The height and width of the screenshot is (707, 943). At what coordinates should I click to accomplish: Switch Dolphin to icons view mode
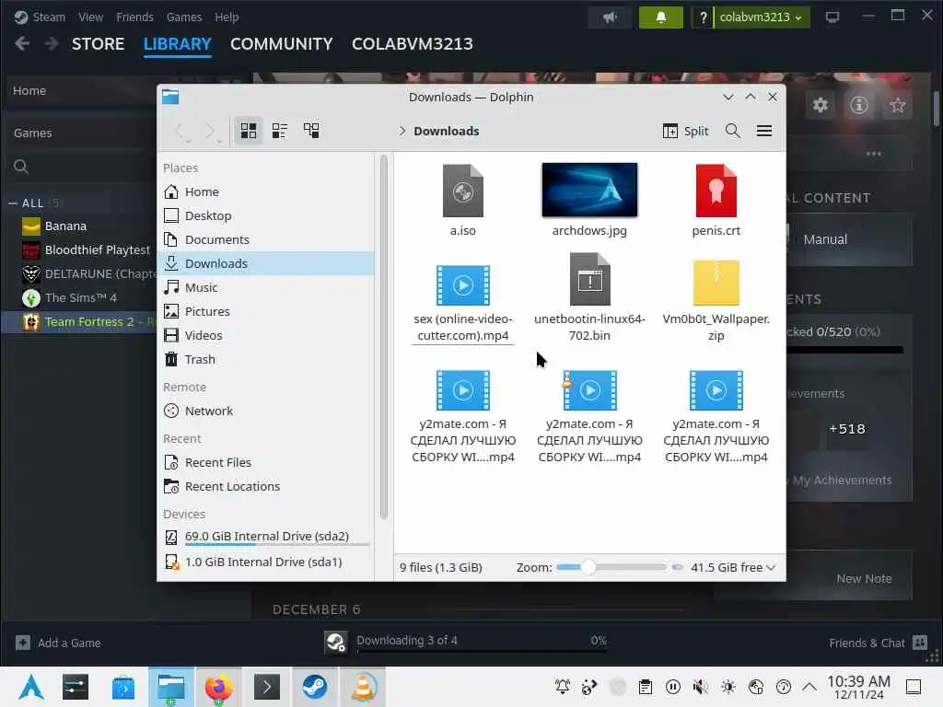(249, 131)
